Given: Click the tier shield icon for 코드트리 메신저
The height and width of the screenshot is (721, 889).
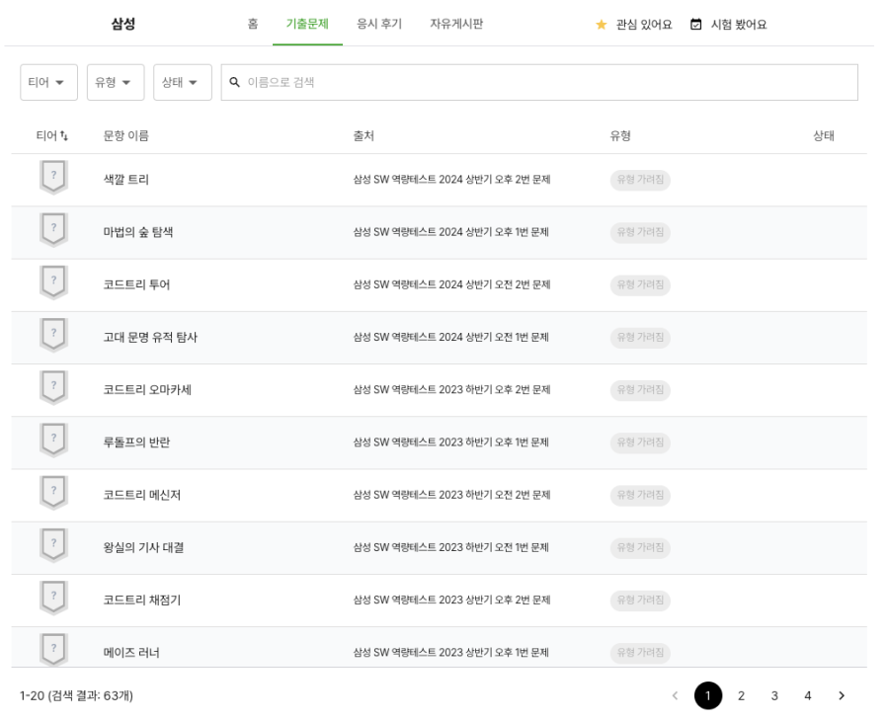Looking at the screenshot, I should [54, 493].
